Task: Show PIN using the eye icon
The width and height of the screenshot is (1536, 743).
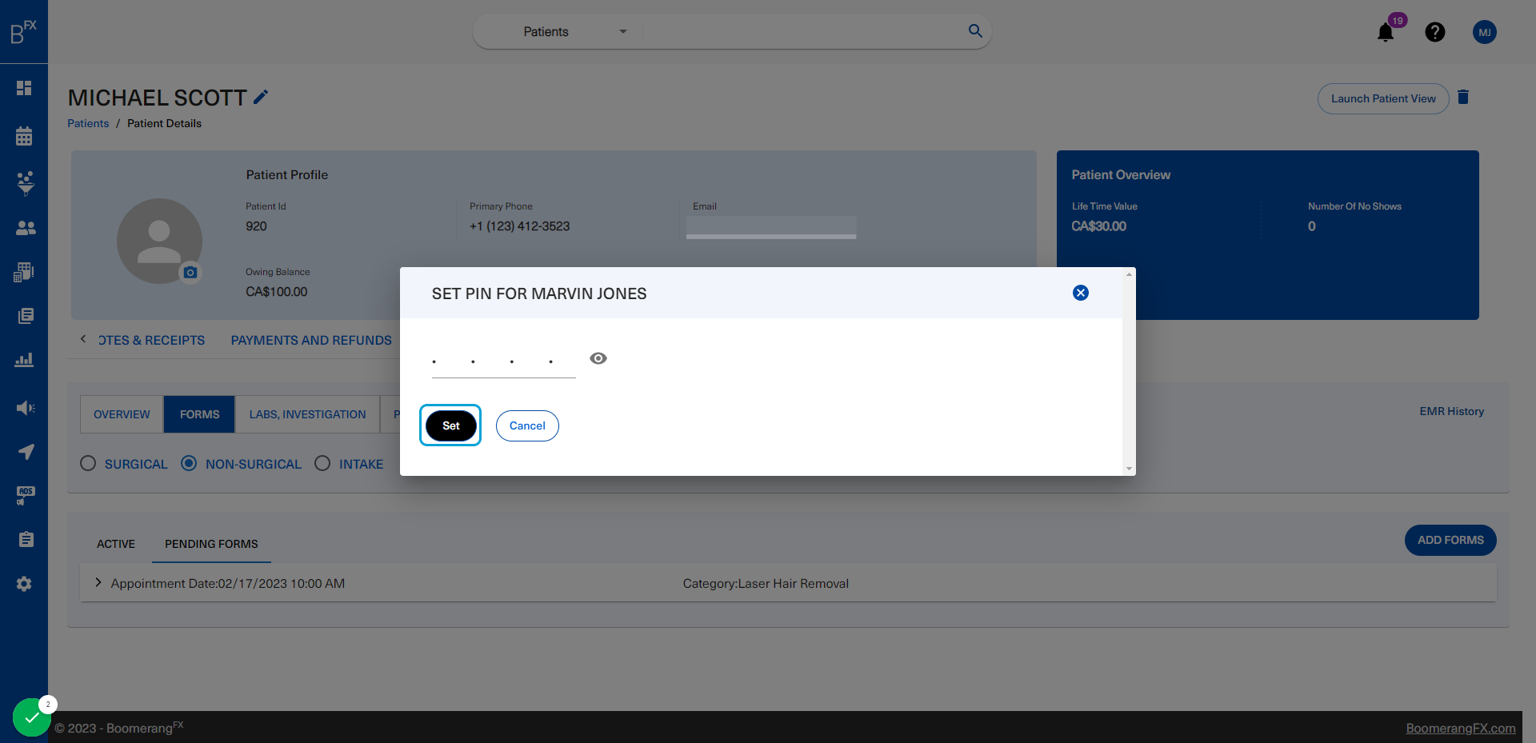Action: coord(598,358)
